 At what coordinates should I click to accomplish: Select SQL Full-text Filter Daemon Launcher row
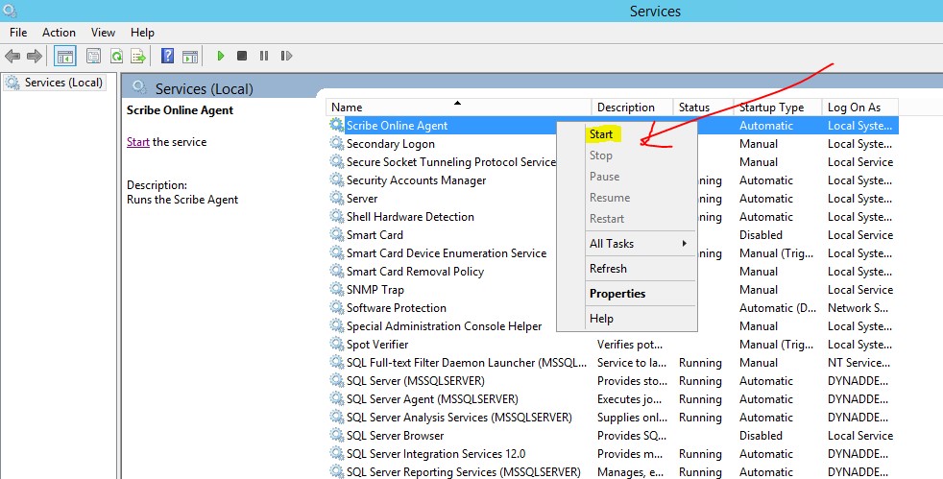(466, 363)
